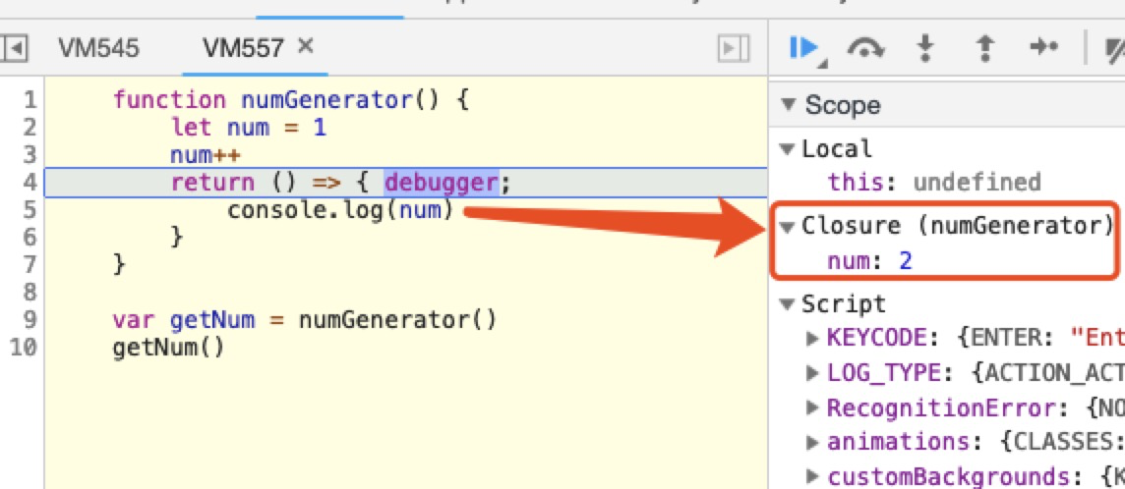1125x489 pixels.
Task: Set breakpoint on line number 3
Action: [30, 154]
